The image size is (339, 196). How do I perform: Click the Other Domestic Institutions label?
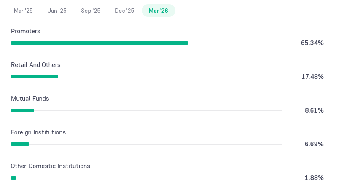pos(50,166)
